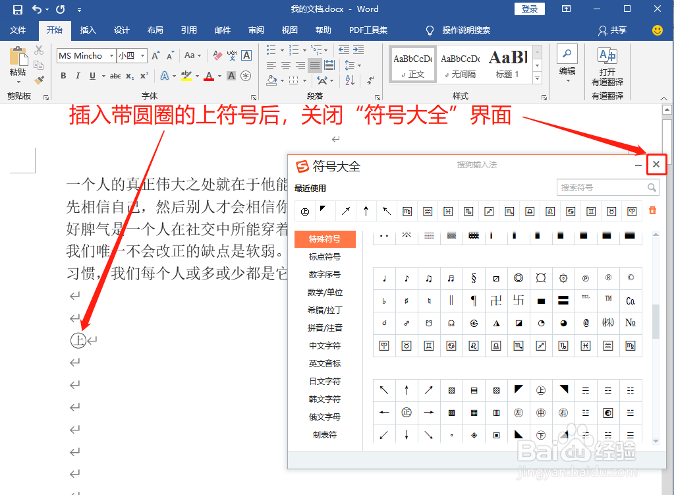Click the 搜索符号 search input field
The width and height of the screenshot is (674, 495).
click(x=603, y=187)
